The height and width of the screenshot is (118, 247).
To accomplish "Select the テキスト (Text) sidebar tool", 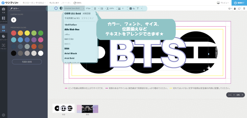I will [3, 46].
